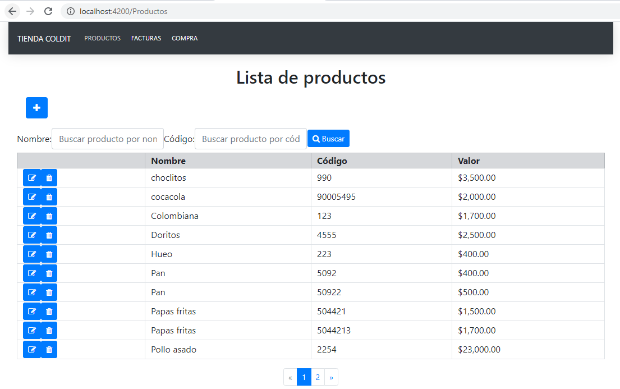Edit Papas fritas code 504421
The width and height of the screenshot is (620, 389).
[x=32, y=312]
